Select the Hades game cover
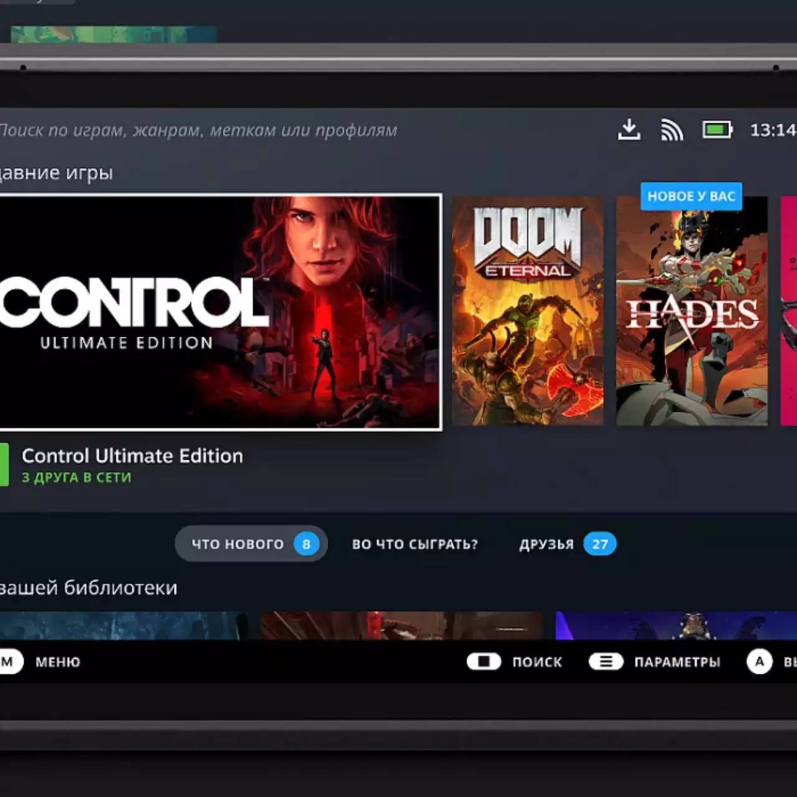The image size is (797, 797). 692,311
